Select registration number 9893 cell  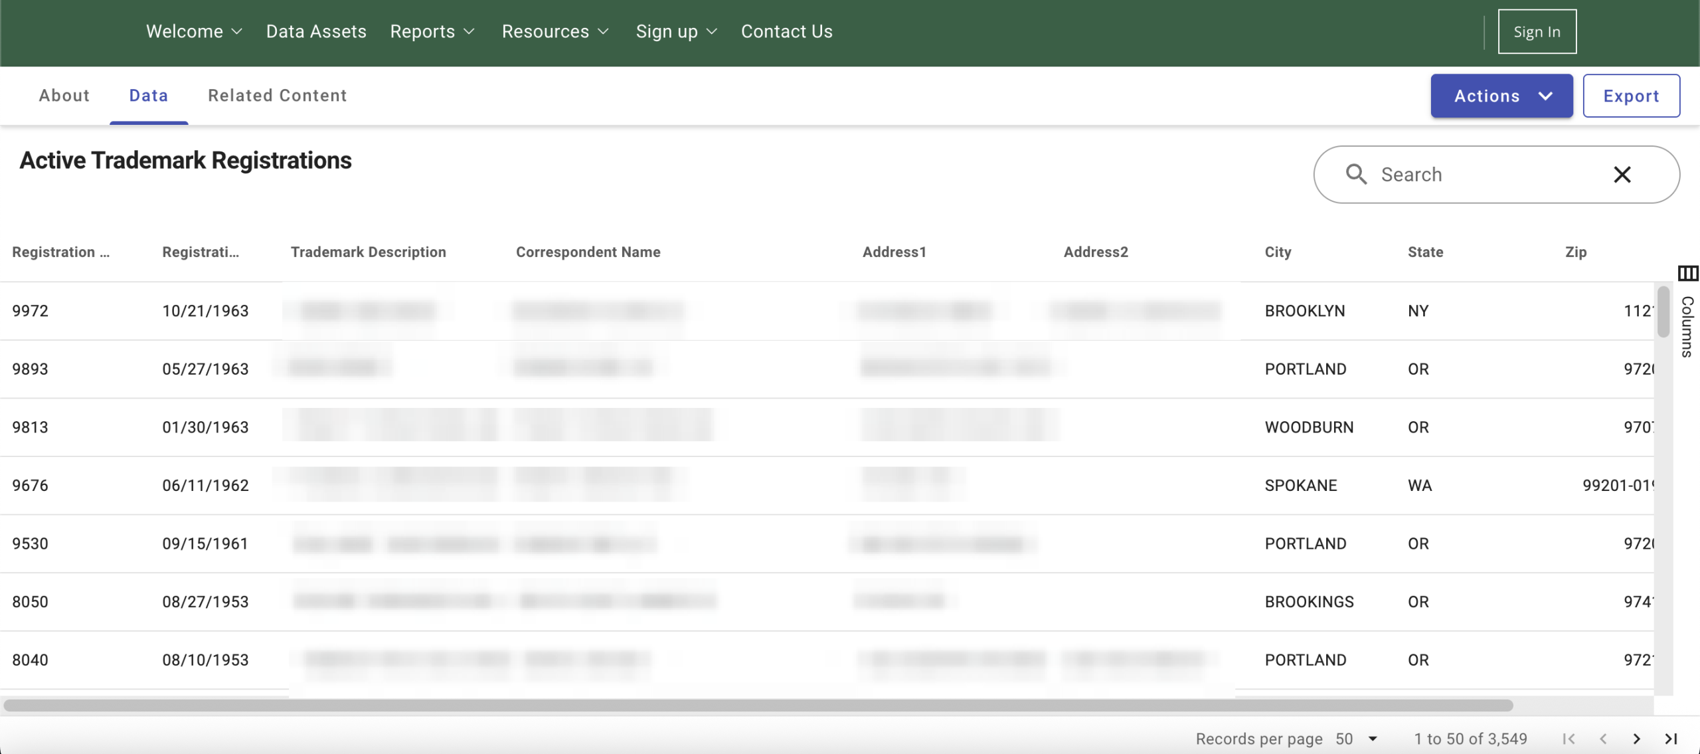pos(30,369)
